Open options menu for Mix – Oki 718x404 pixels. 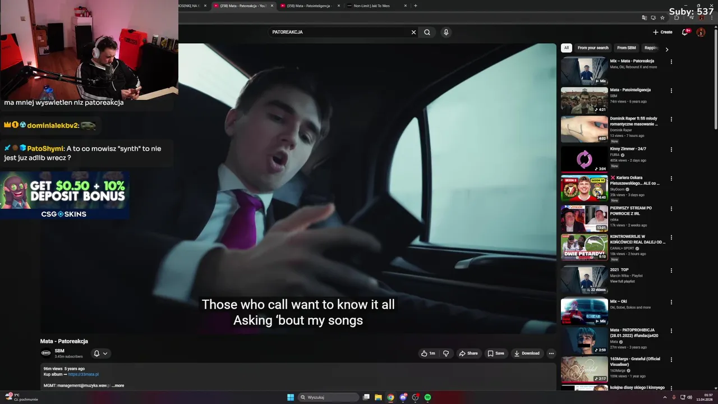[x=671, y=302]
